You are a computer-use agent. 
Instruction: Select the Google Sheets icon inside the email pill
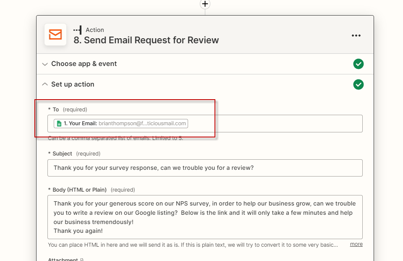pyautogui.click(x=59, y=124)
